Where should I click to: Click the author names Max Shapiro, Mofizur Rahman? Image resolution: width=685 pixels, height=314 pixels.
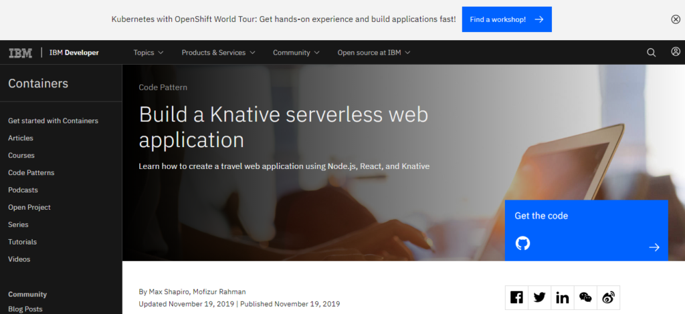[x=197, y=292]
